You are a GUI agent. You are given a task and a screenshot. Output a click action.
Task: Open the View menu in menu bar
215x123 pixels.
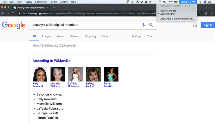19,2
